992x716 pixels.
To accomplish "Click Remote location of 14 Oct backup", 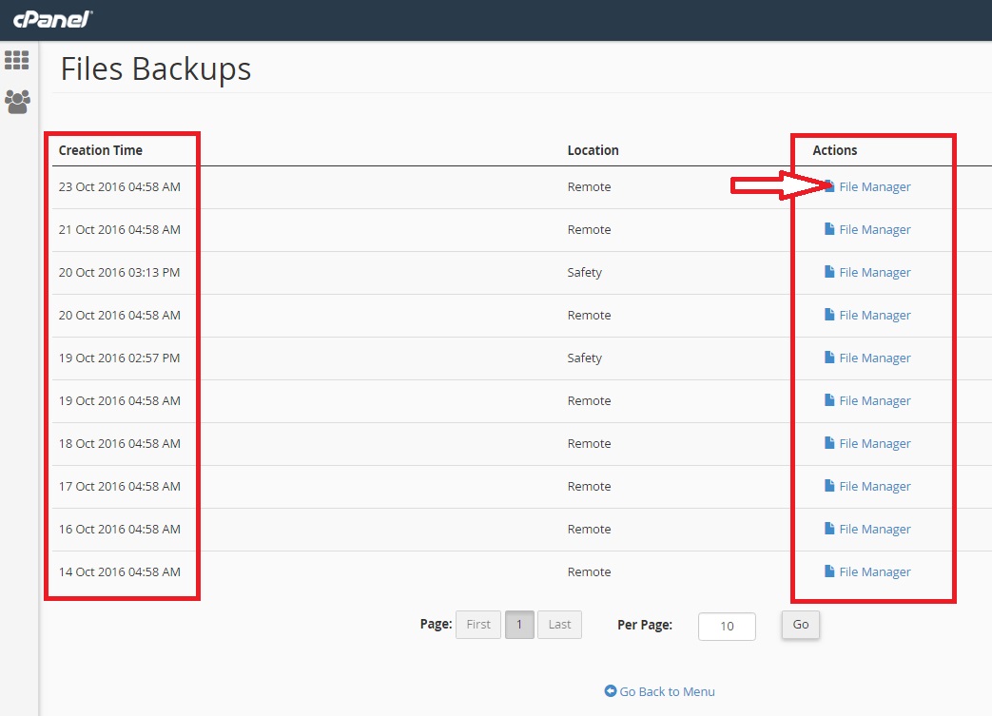I will point(589,571).
